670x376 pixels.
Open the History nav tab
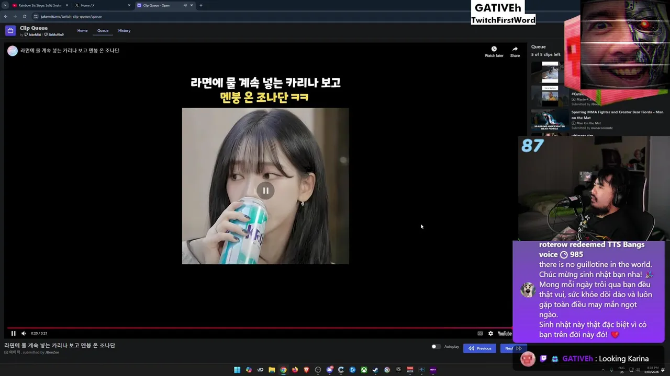point(124,30)
